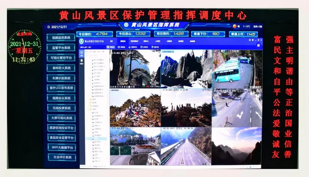Select the camera resource icon in the dark sidebar

[x=82, y=53]
